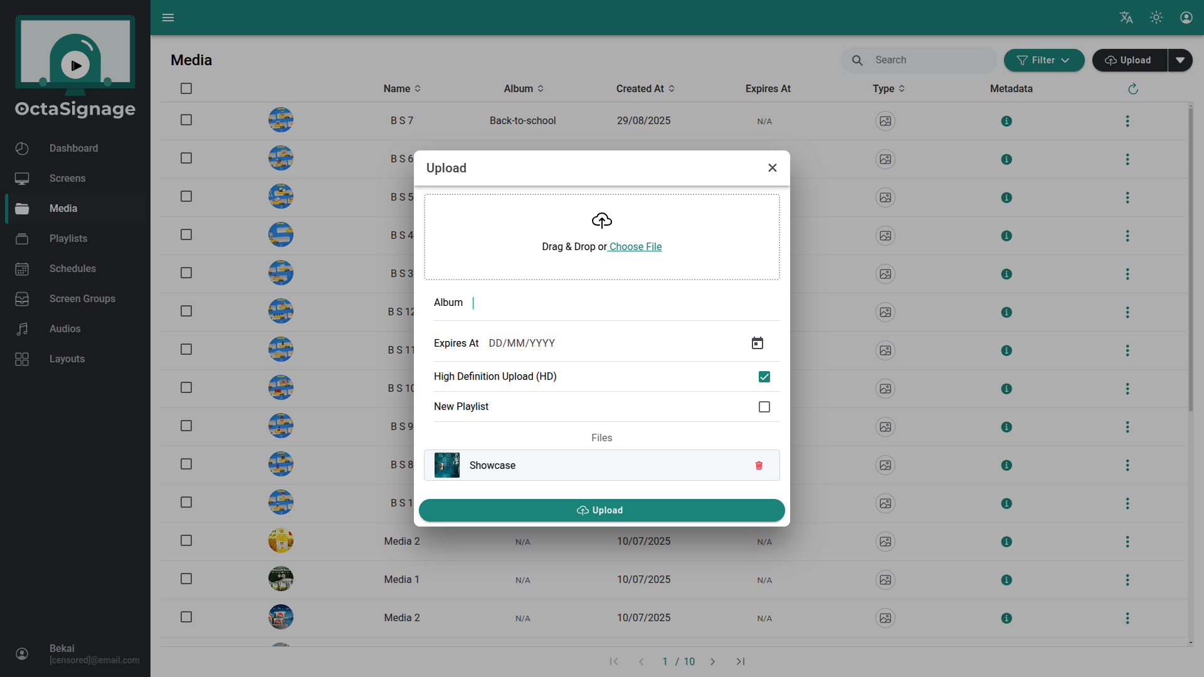Viewport: 1204px width, 677px height.
Task: Expand the Upload button dropdown arrow
Action: (1180, 60)
